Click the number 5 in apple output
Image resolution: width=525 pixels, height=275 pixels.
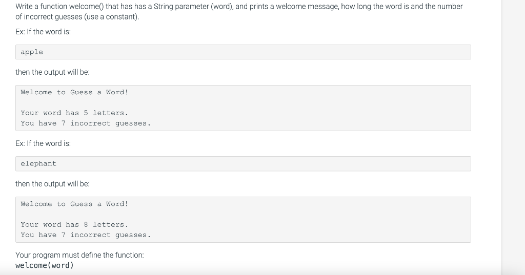point(86,113)
